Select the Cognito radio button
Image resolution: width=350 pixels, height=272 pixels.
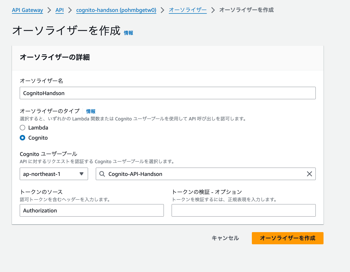[23, 138]
